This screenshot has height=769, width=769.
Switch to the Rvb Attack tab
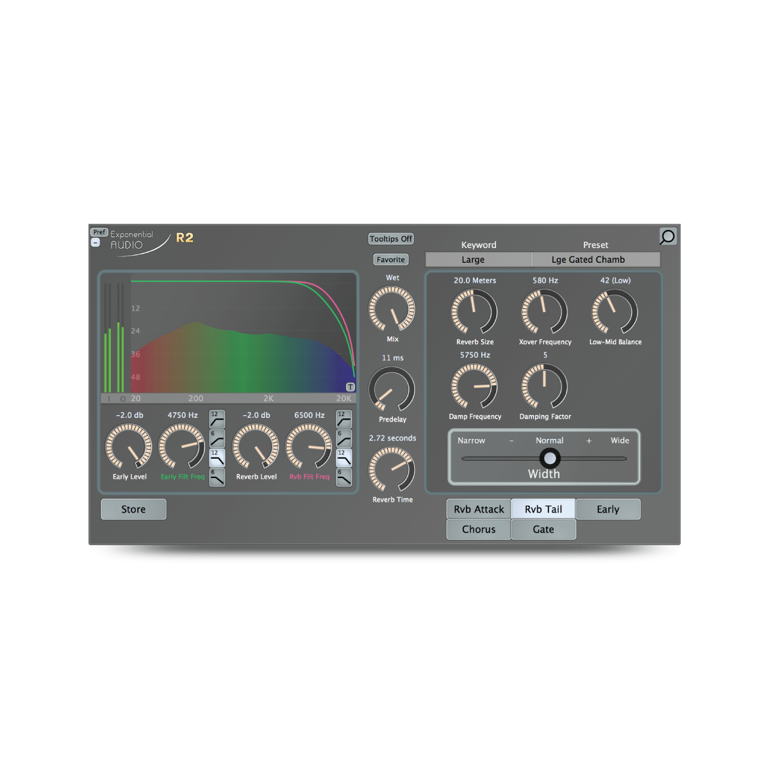479,509
